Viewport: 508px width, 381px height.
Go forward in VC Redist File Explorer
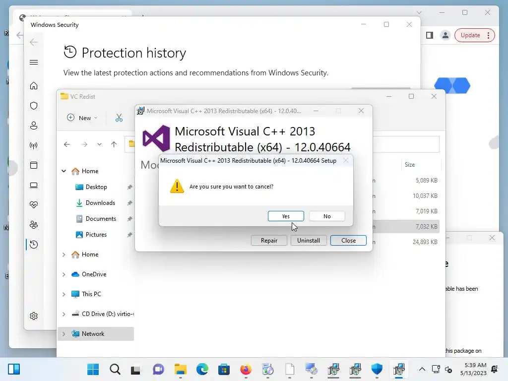(84, 144)
